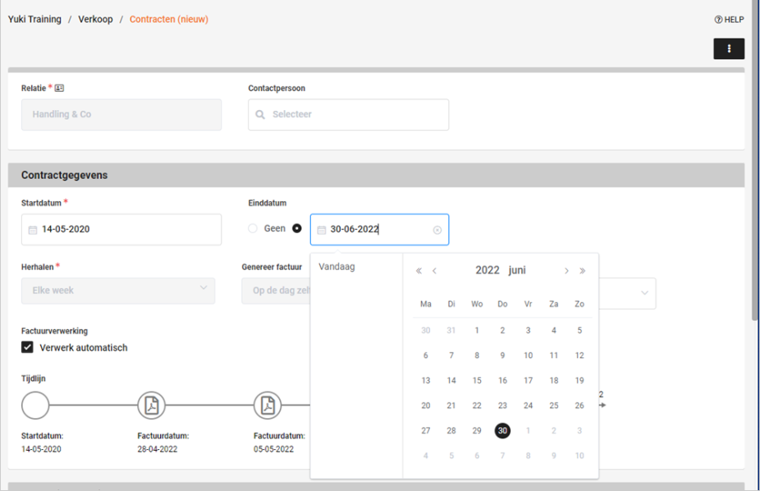Select June 27 in the calendar
This screenshot has width=760, height=491.
(x=426, y=430)
